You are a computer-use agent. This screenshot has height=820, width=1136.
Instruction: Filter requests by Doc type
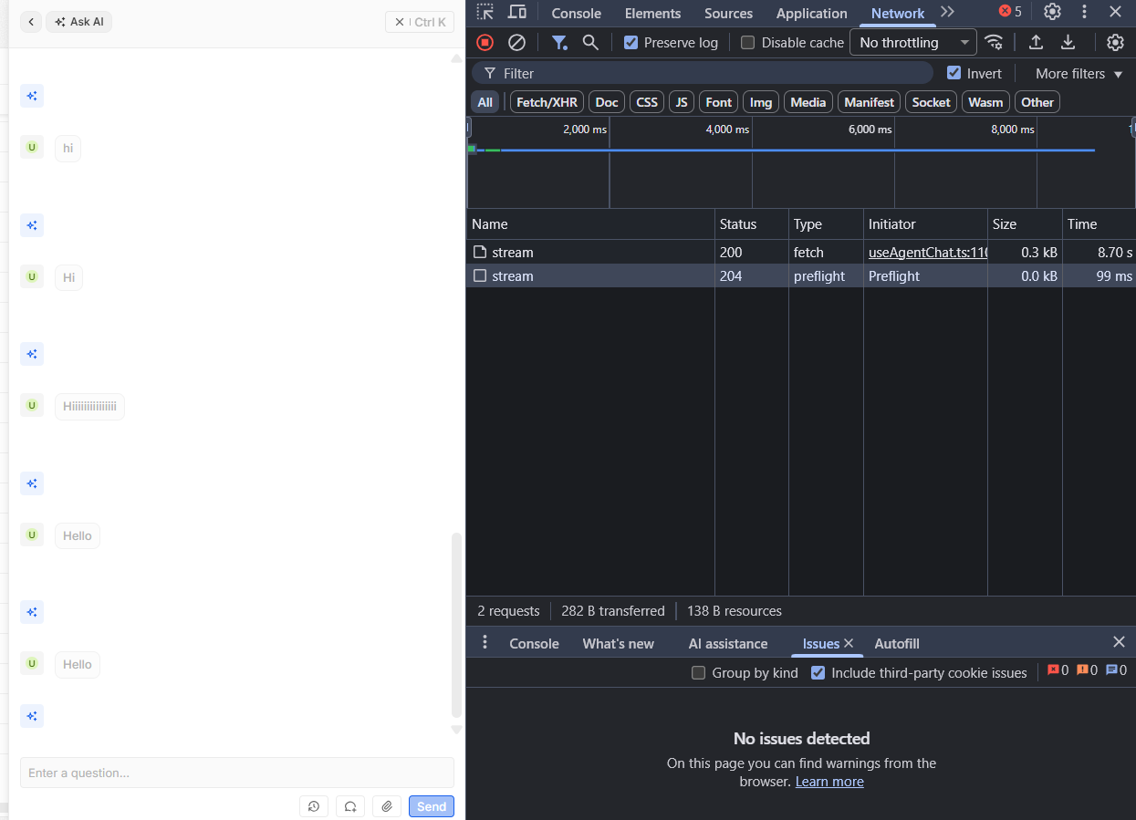tap(607, 102)
